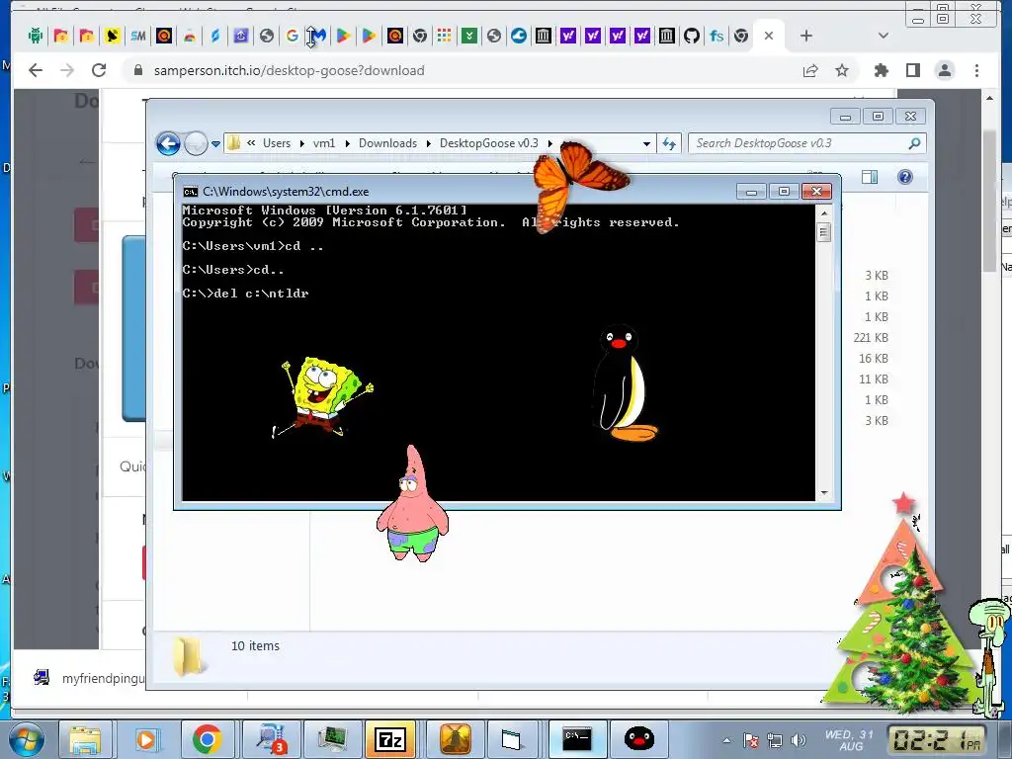
Task: Click the SpongeBob desktop character
Action: coord(324,398)
